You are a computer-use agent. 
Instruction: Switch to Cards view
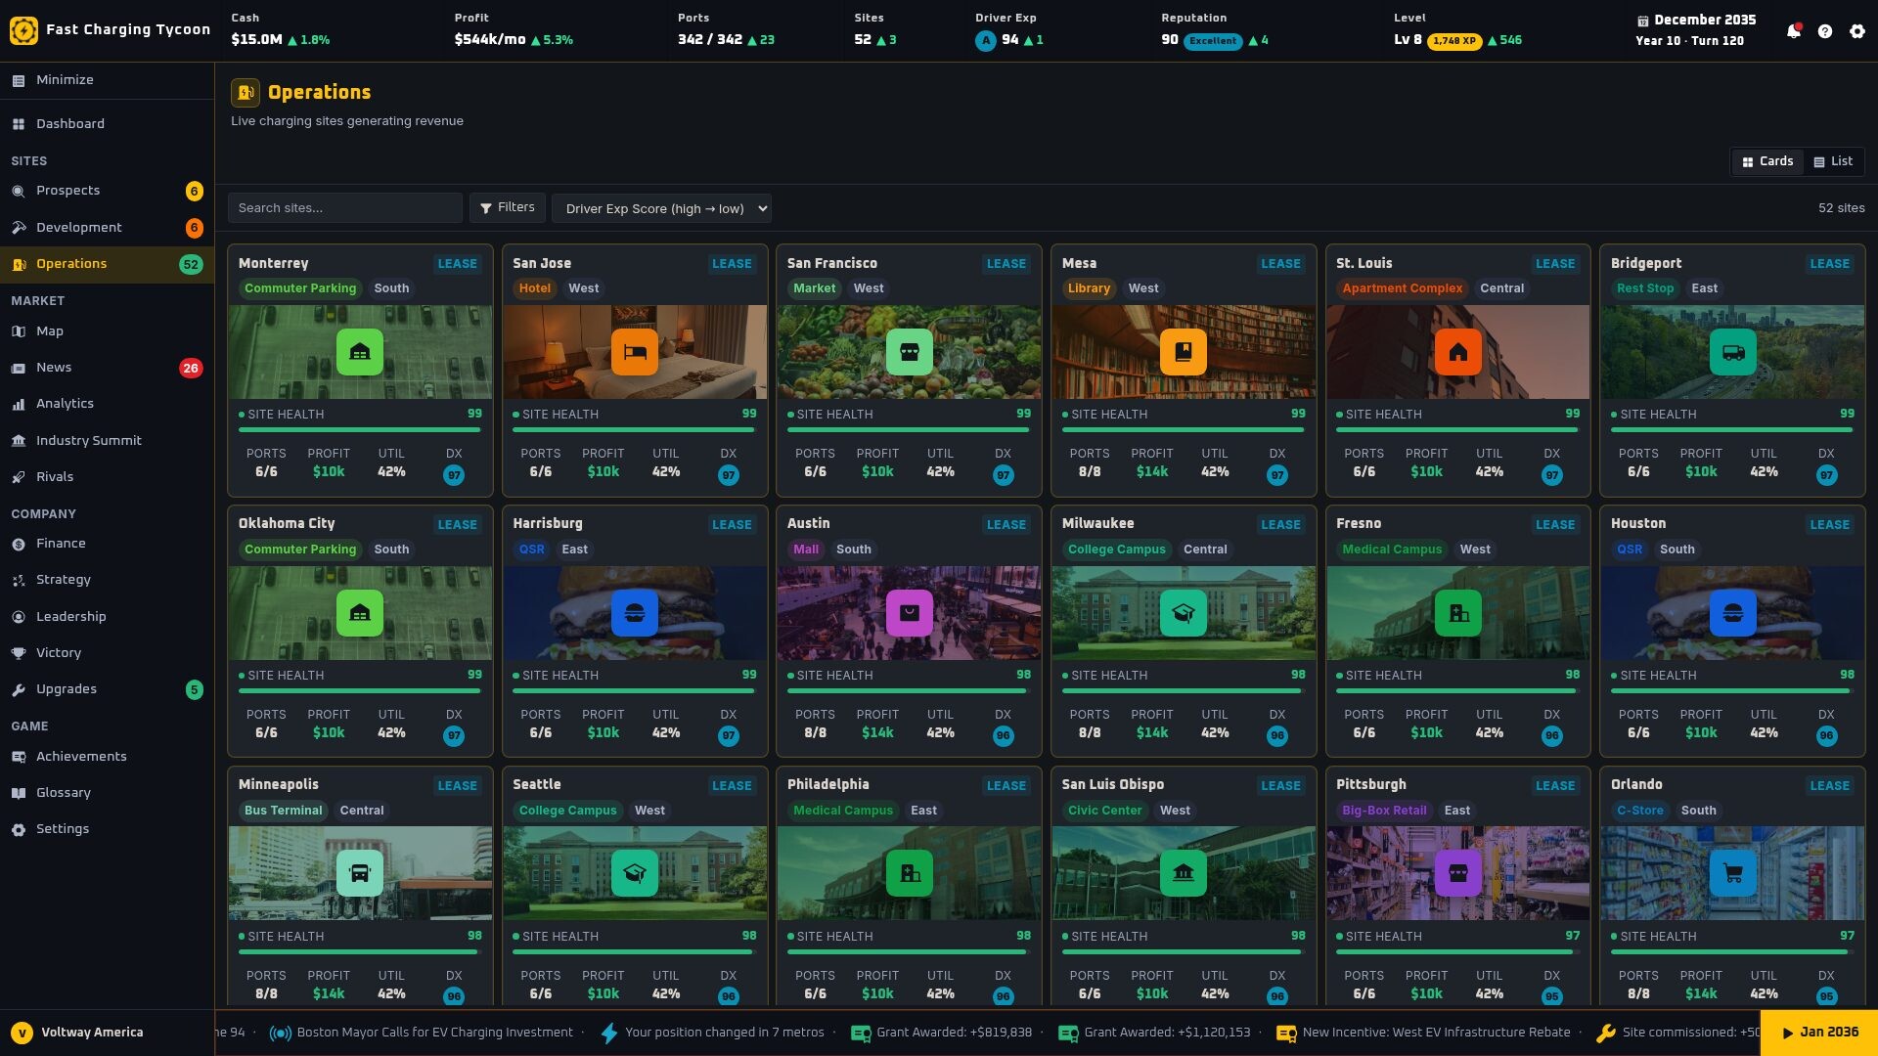[1767, 161]
